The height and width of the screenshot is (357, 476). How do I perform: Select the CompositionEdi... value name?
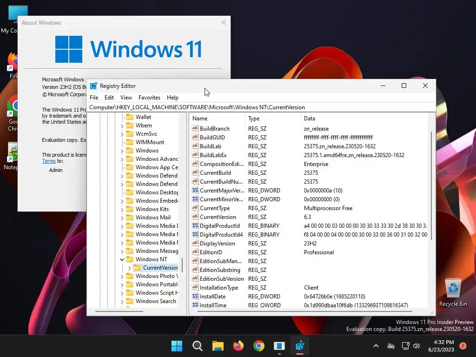[x=222, y=164]
